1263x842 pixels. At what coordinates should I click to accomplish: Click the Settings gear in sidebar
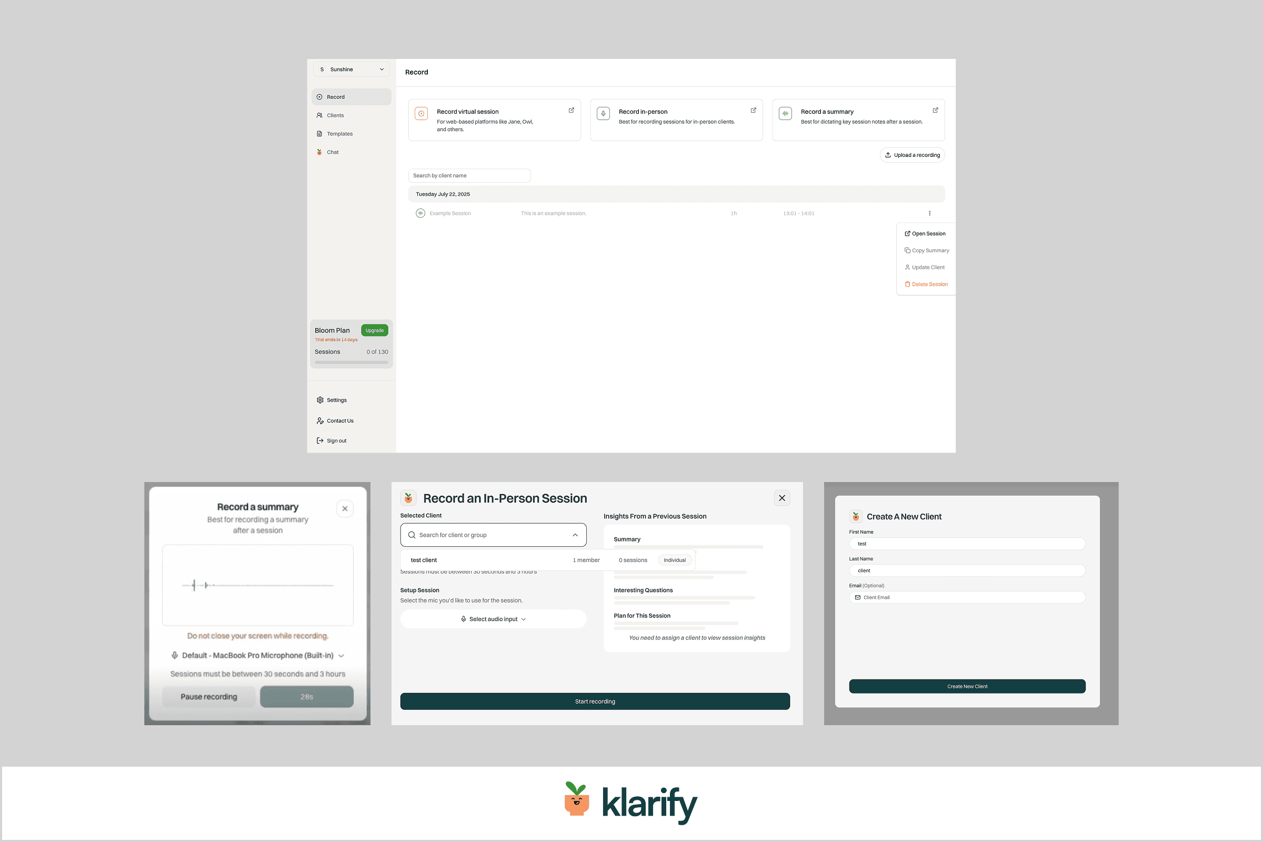click(320, 400)
